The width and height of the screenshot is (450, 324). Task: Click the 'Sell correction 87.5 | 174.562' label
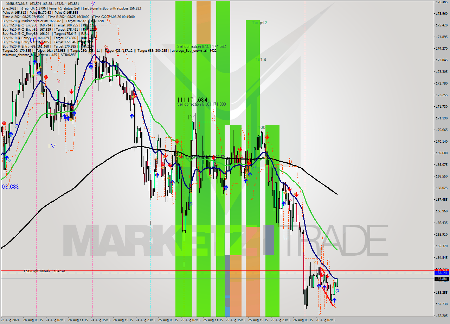tap(201, 46)
